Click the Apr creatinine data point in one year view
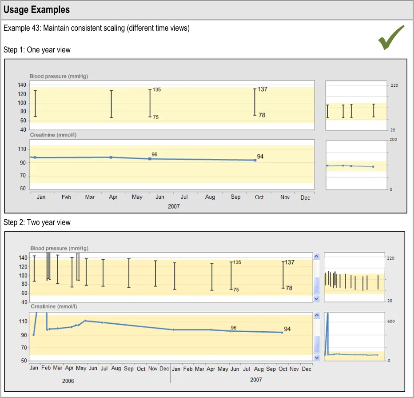The image size is (414, 398). (x=111, y=157)
